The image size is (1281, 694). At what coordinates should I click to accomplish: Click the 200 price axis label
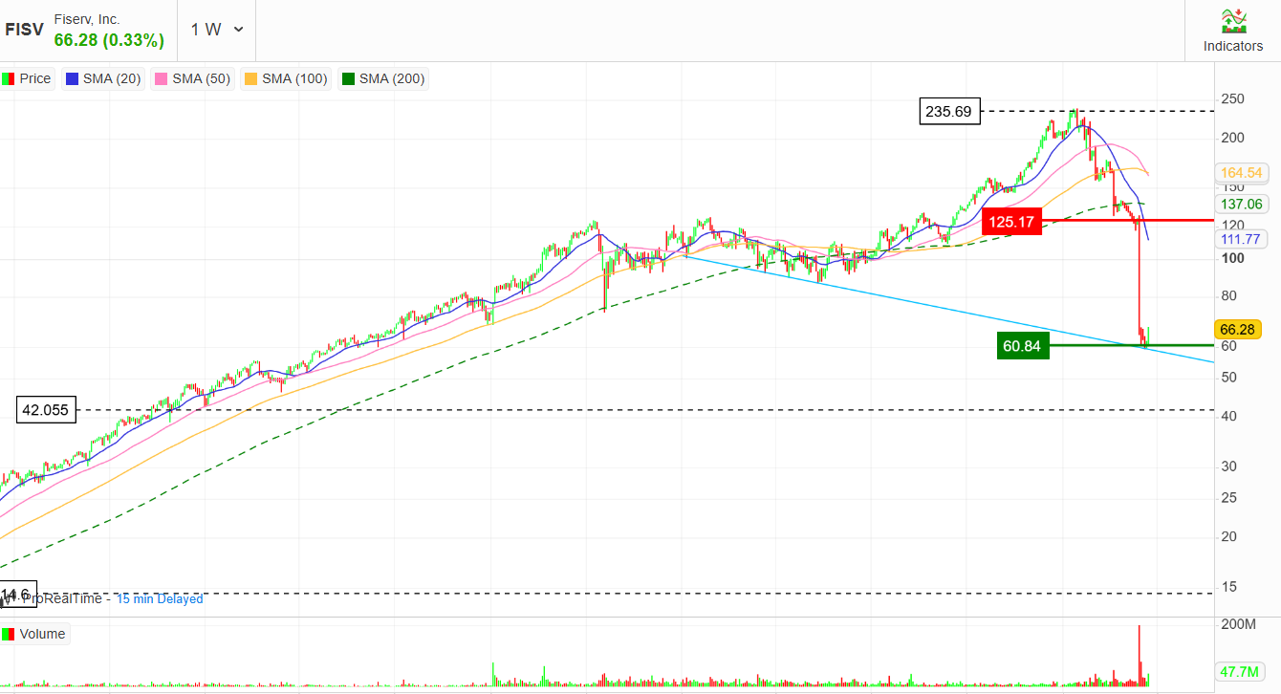(x=1233, y=138)
